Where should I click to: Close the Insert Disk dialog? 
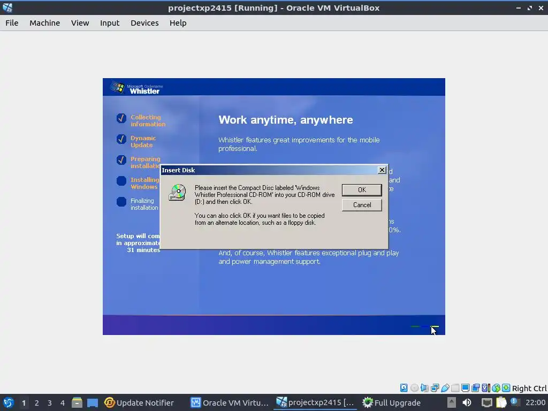382,170
